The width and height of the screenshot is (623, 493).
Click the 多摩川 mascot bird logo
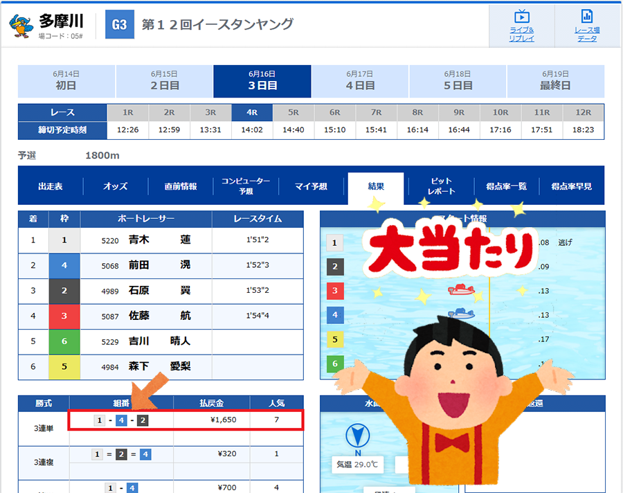tap(21, 26)
